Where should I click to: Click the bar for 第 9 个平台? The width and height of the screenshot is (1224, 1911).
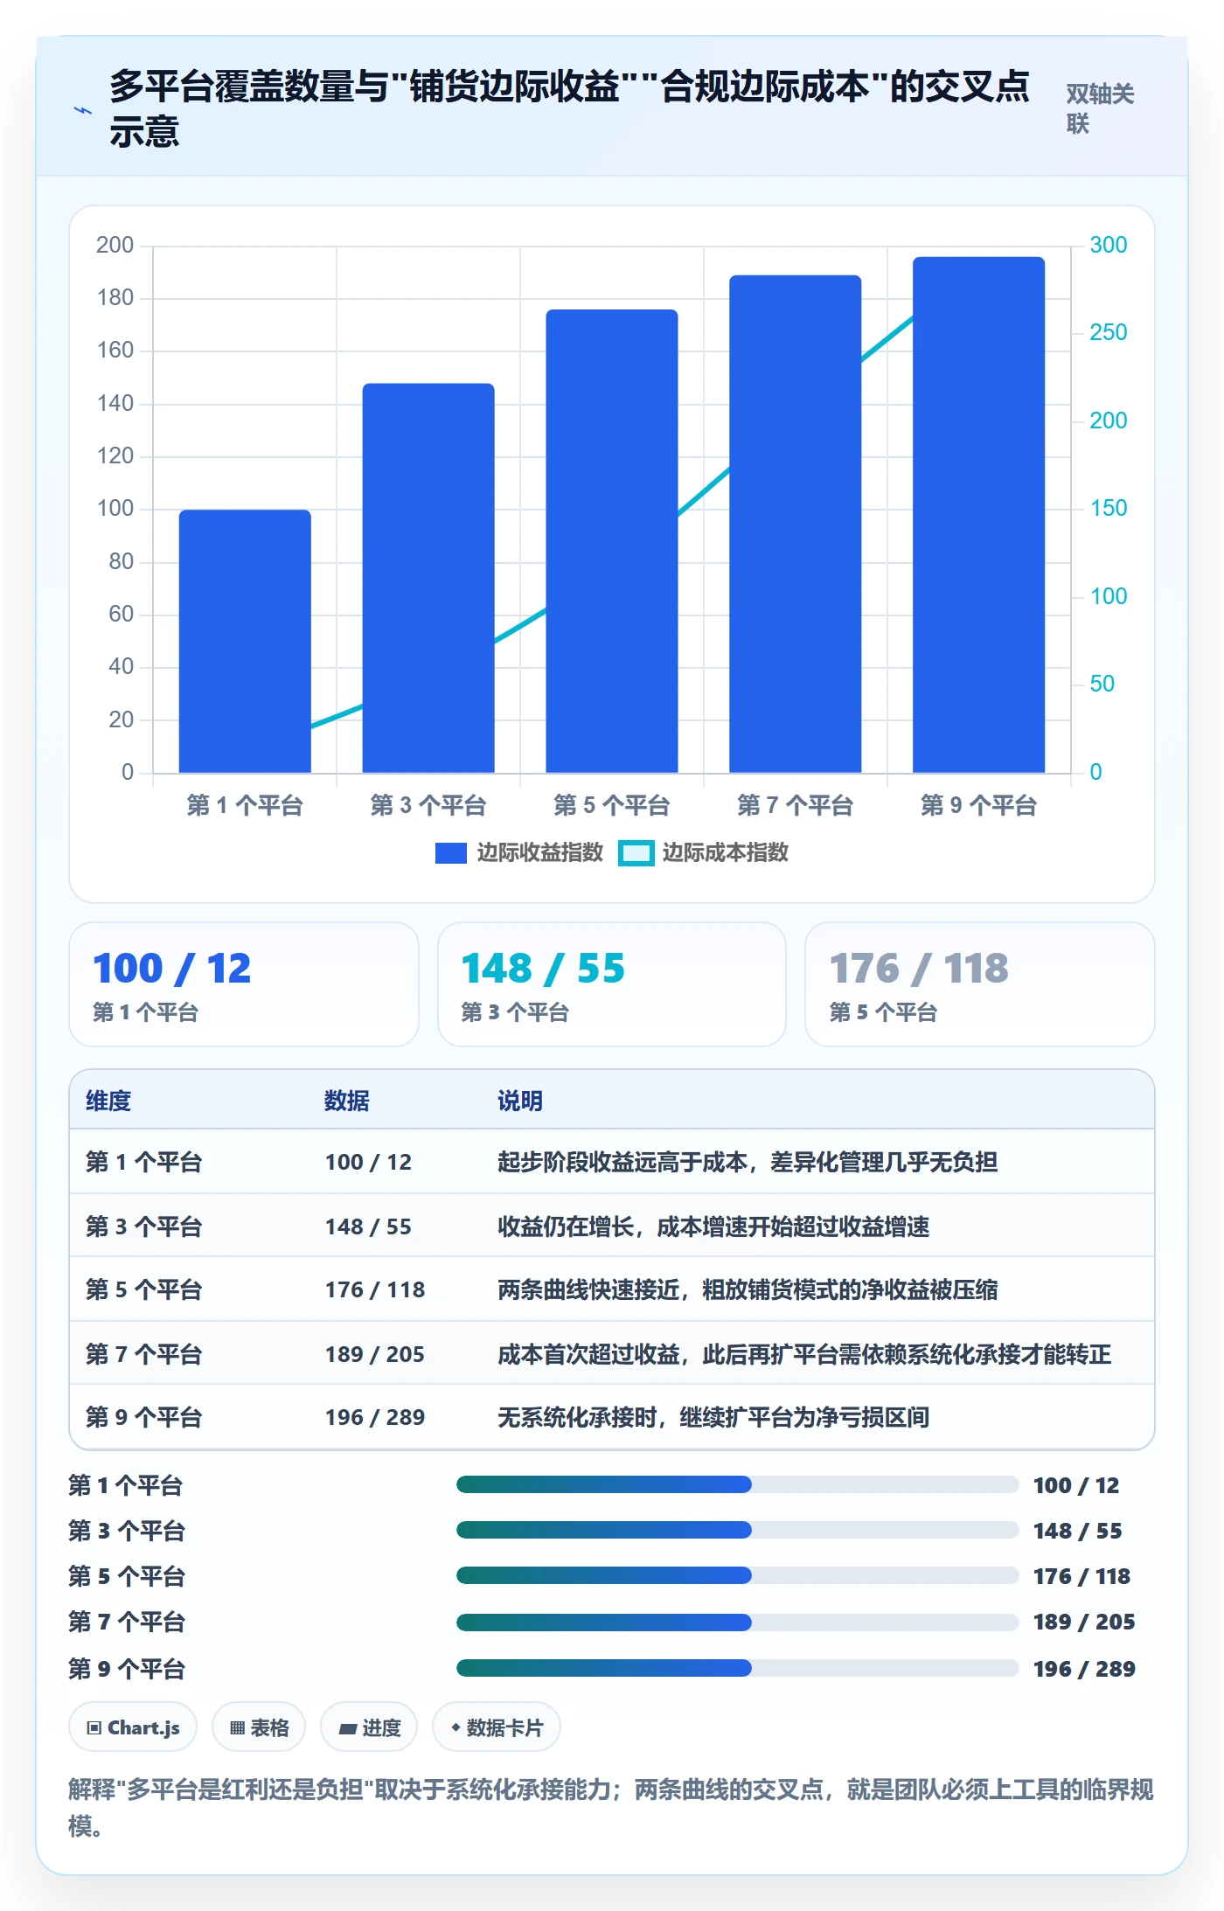979,515
